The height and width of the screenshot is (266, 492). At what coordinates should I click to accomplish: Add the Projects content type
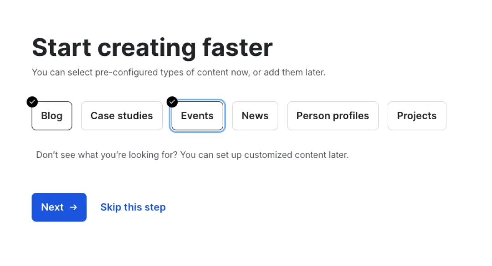click(417, 116)
